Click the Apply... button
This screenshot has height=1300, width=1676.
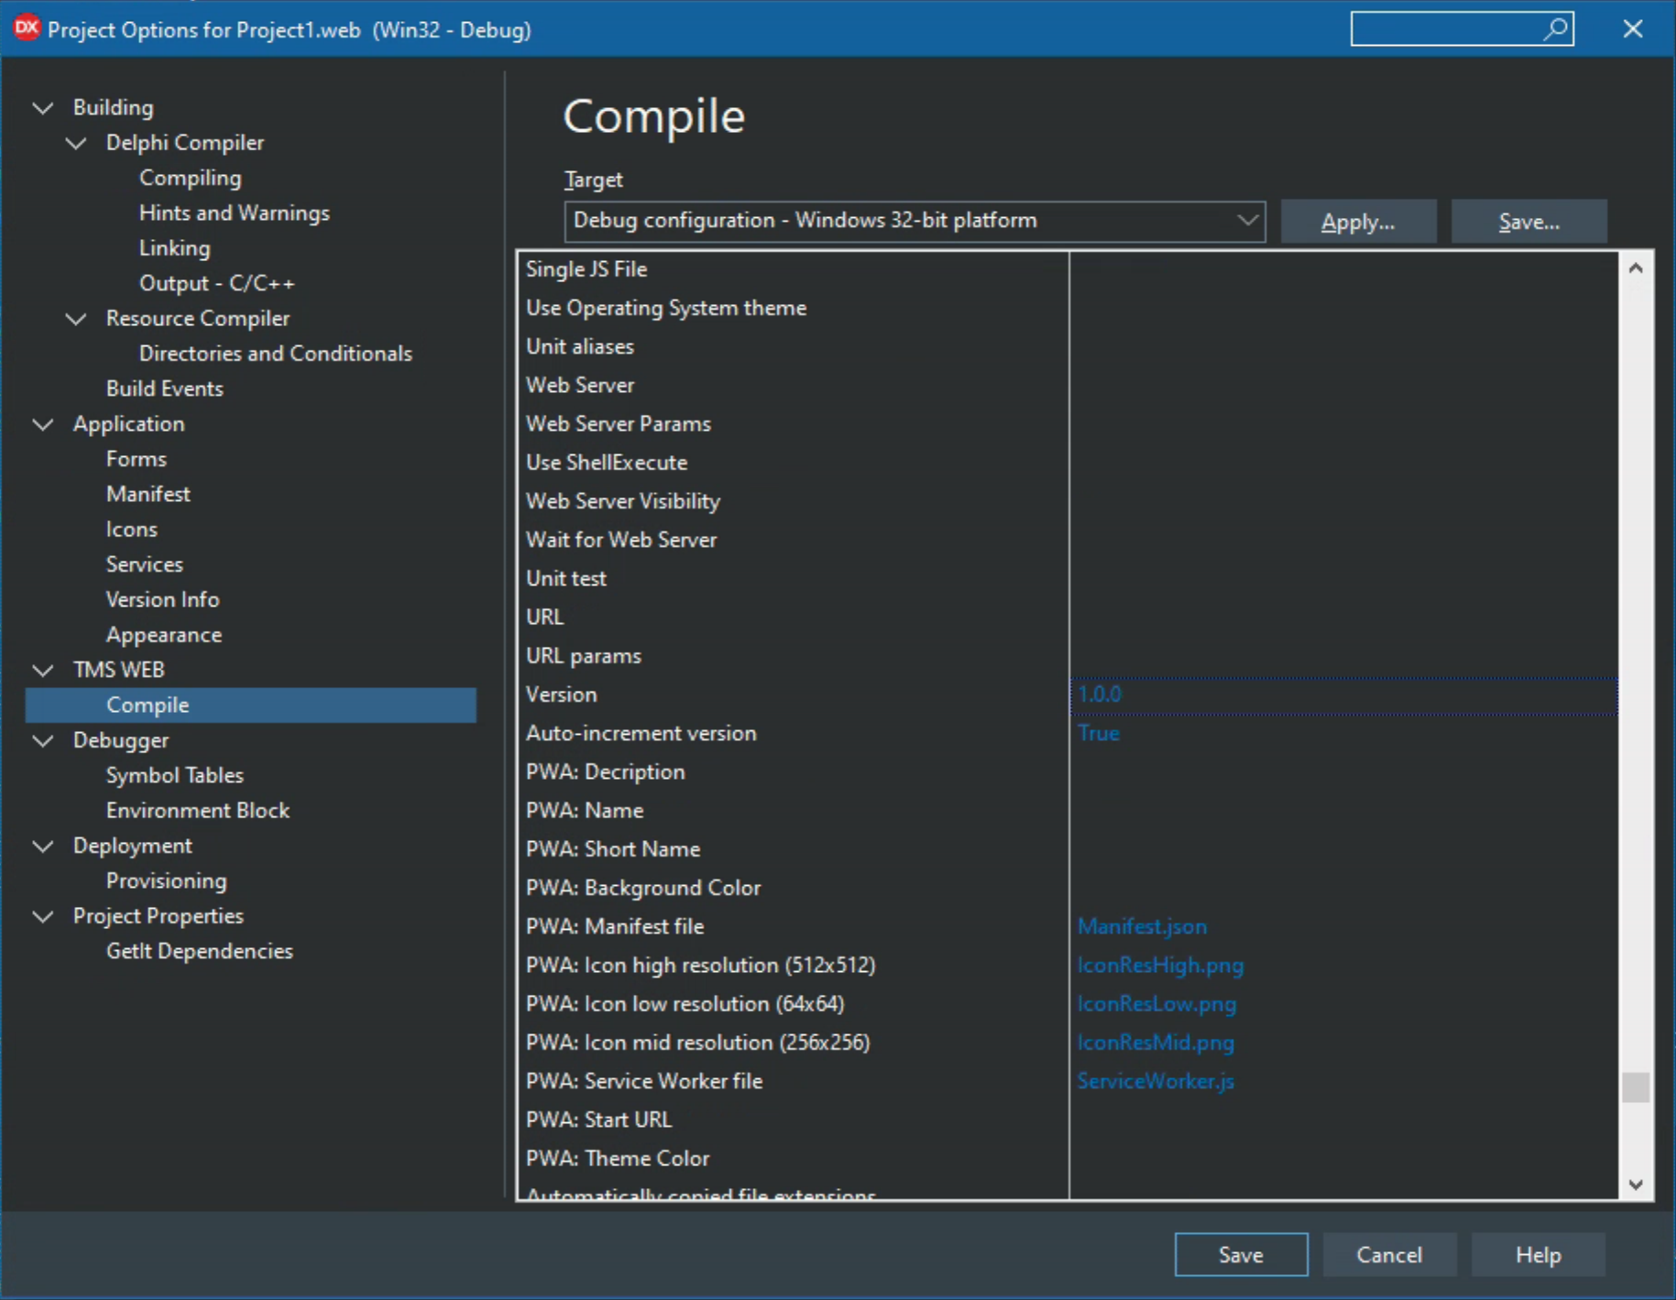click(1357, 222)
